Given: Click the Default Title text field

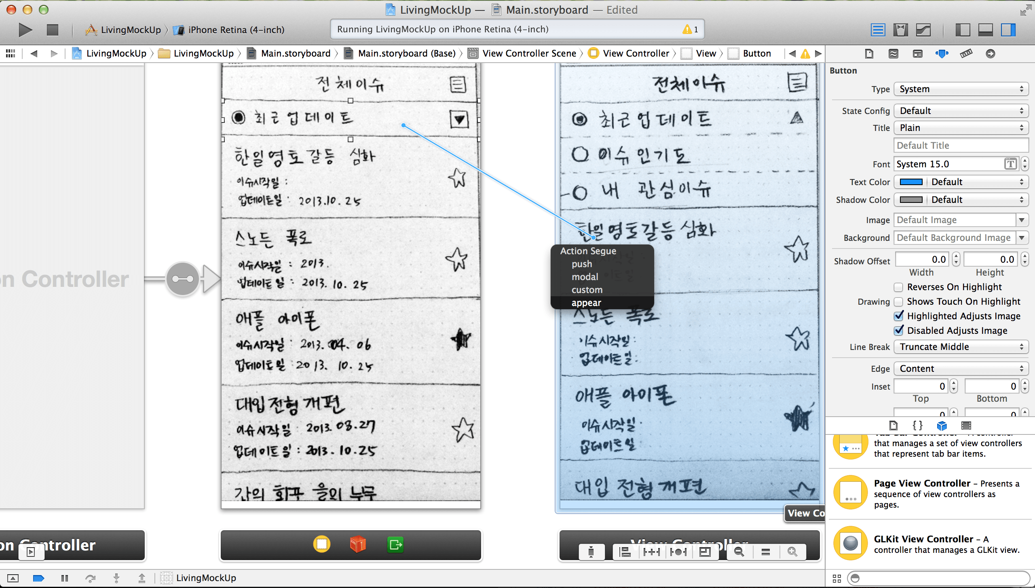Looking at the screenshot, I should [961, 145].
